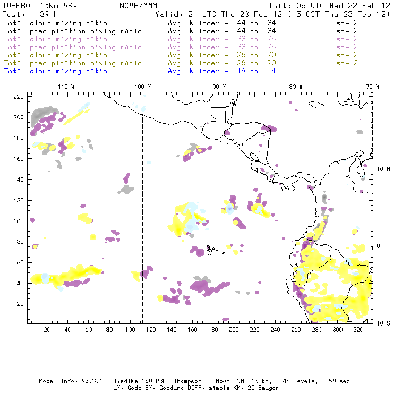
Task: Click the 'Thompson' microphysics label
Action: click(187, 381)
